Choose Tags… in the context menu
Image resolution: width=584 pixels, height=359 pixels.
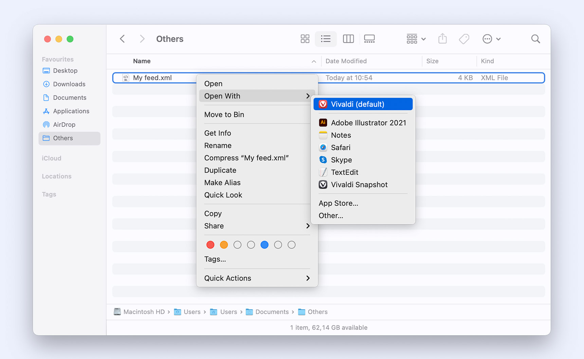[x=257, y=259]
